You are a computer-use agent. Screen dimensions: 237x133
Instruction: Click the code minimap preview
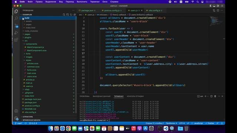tap(216, 21)
